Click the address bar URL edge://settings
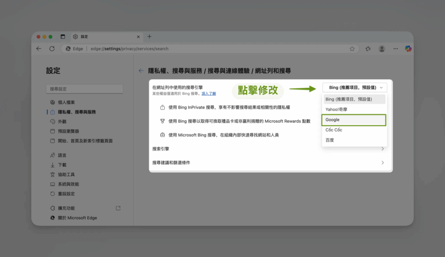The width and height of the screenshot is (445, 257). (x=130, y=49)
